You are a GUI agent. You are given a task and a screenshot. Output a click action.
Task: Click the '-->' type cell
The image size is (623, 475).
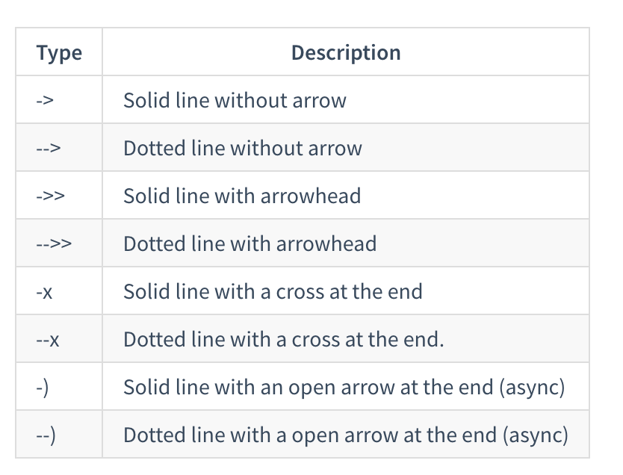click(x=48, y=149)
